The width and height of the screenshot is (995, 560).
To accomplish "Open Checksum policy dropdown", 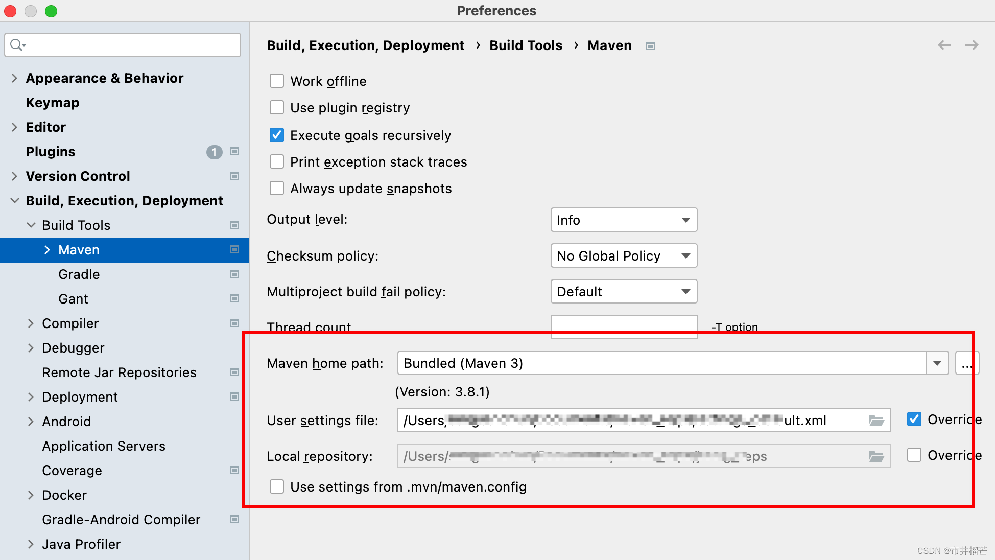I will coord(624,255).
